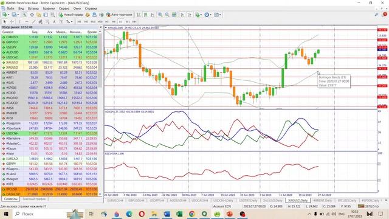Screen dimensions: 389x219
Task: Expand the New Chart dropdown arrow
Action: pyautogui.click(x=9, y=15)
